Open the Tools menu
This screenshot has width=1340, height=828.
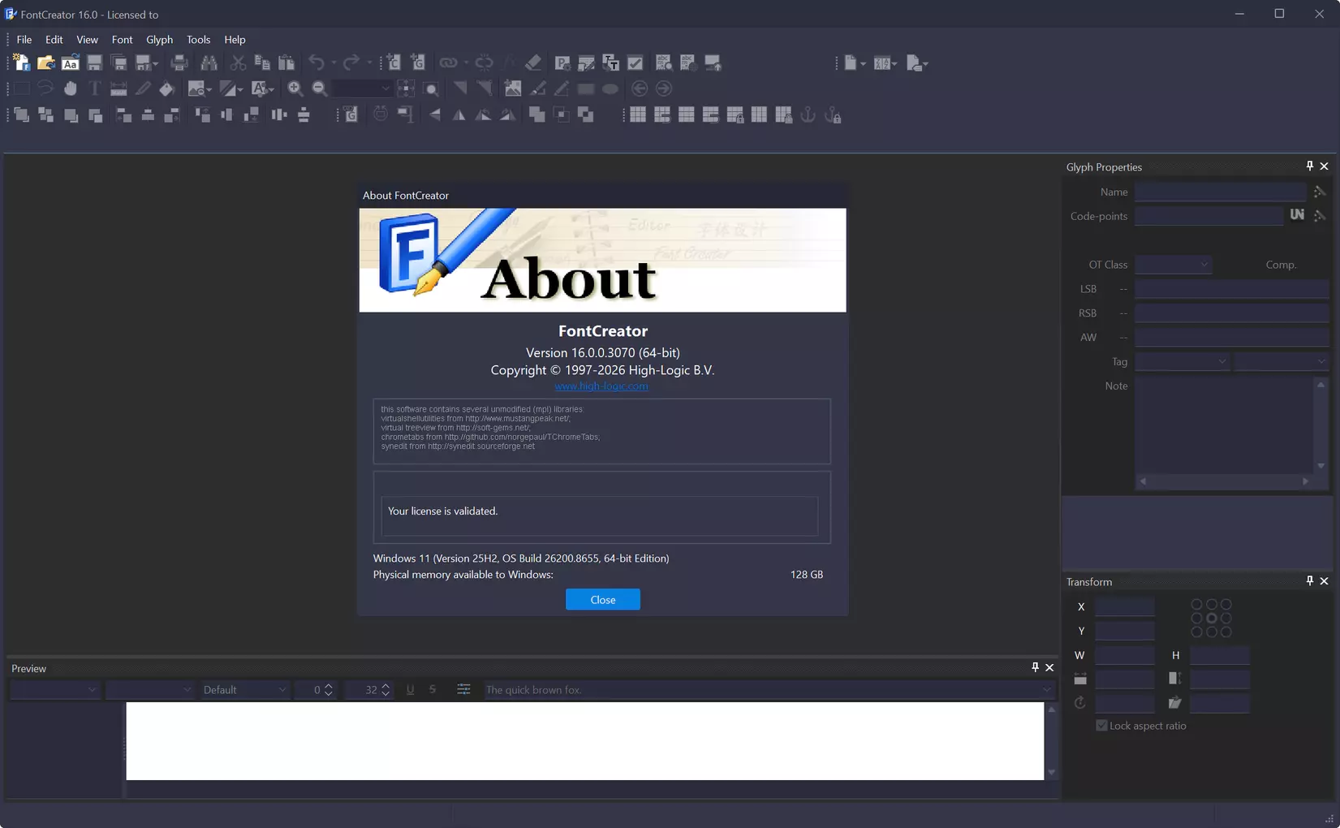[198, 39]
